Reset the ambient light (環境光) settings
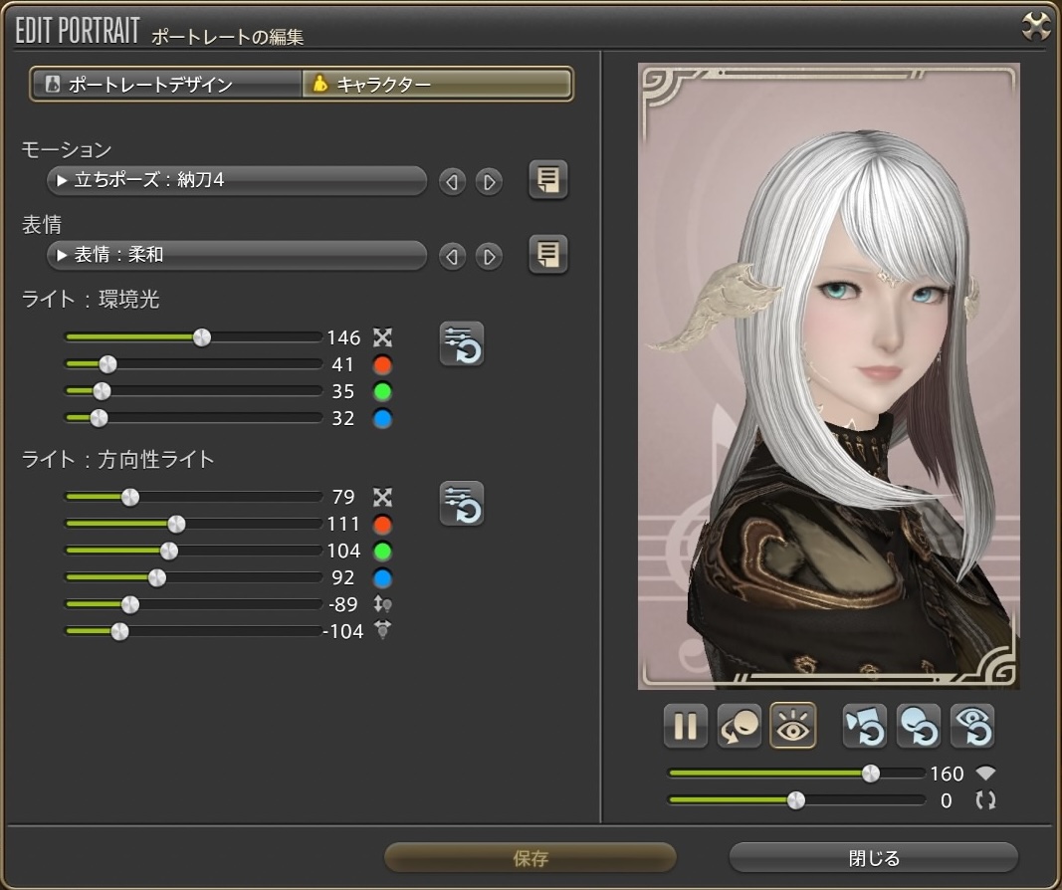The height and width of the screenshot is (890, 1062). [x=462, y=344]
